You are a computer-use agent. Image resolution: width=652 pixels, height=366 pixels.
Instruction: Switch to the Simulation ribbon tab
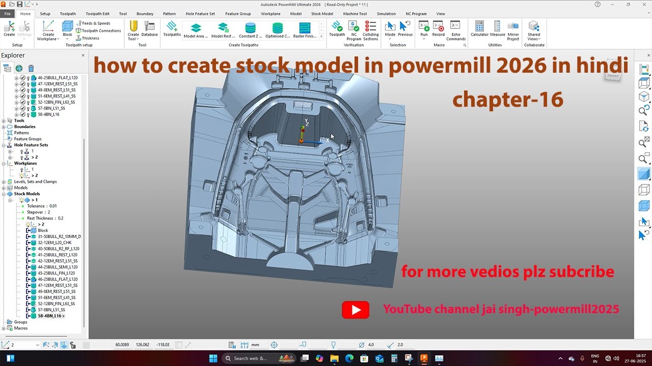(x=386, y=14)
